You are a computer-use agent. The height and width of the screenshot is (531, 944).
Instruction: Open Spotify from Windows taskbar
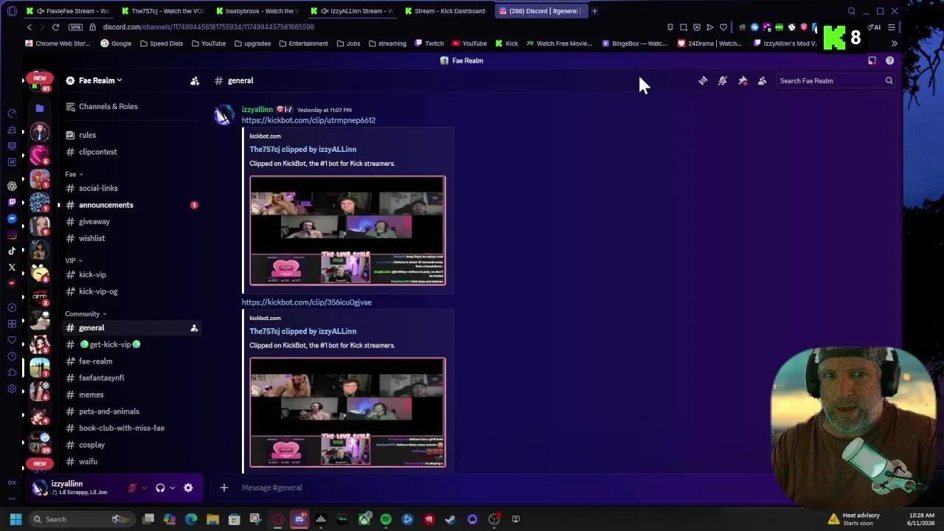coord(386,519)
